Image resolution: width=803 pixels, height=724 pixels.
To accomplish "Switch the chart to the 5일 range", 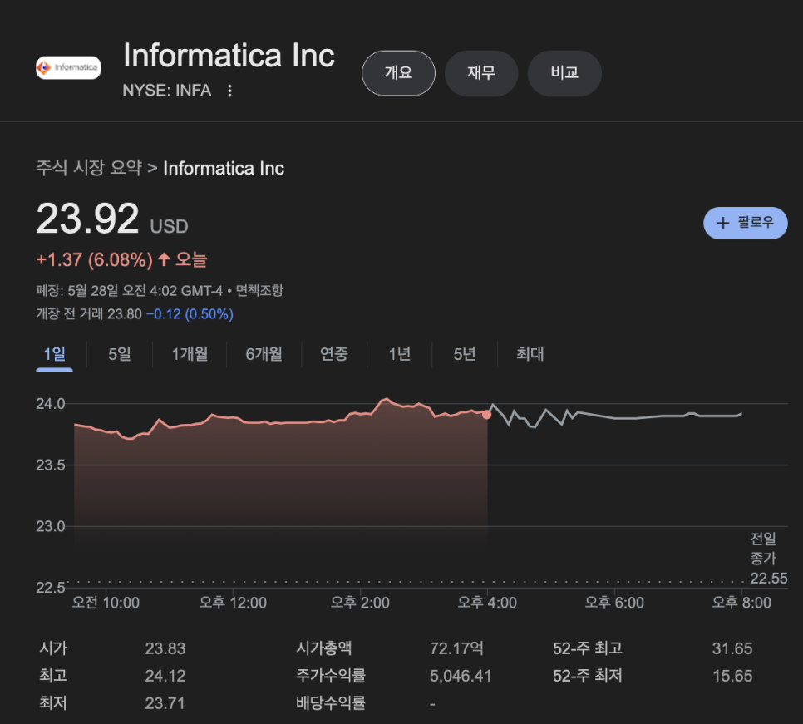I will [x=120, y=354].
